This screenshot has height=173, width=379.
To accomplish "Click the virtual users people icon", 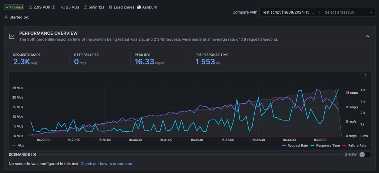I will 63,7.
